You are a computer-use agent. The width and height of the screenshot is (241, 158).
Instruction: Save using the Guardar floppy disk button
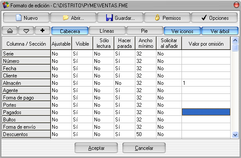pos(120,18)
